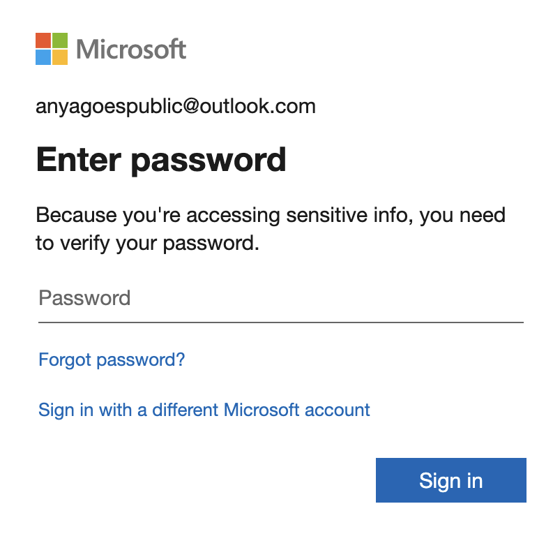The width and height of the screenshot is (553, 534).
Task: Open the Forgot password? link
Action: [x=112, y=360]
